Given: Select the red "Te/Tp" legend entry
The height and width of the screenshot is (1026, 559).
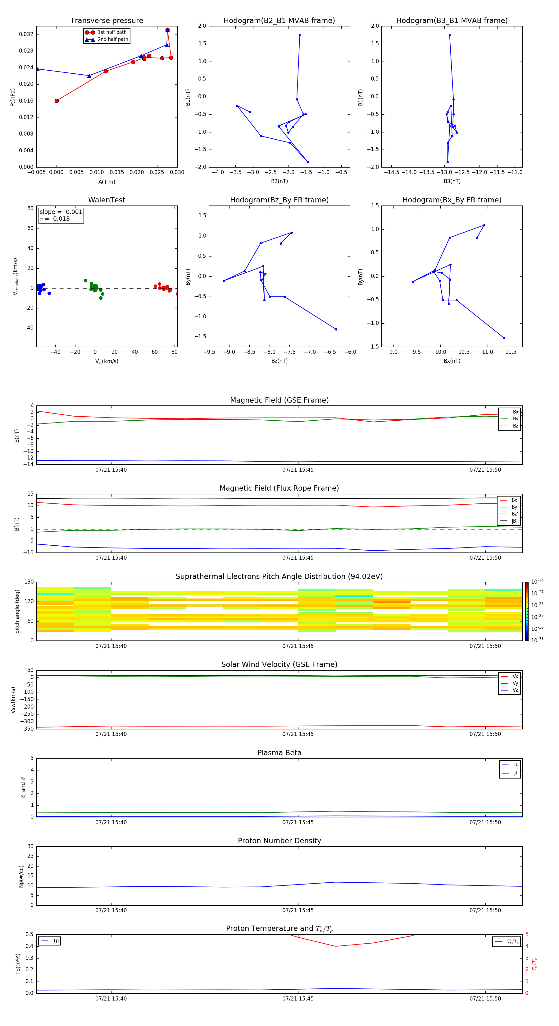Looking at the screenshot, I should (507, 941).
